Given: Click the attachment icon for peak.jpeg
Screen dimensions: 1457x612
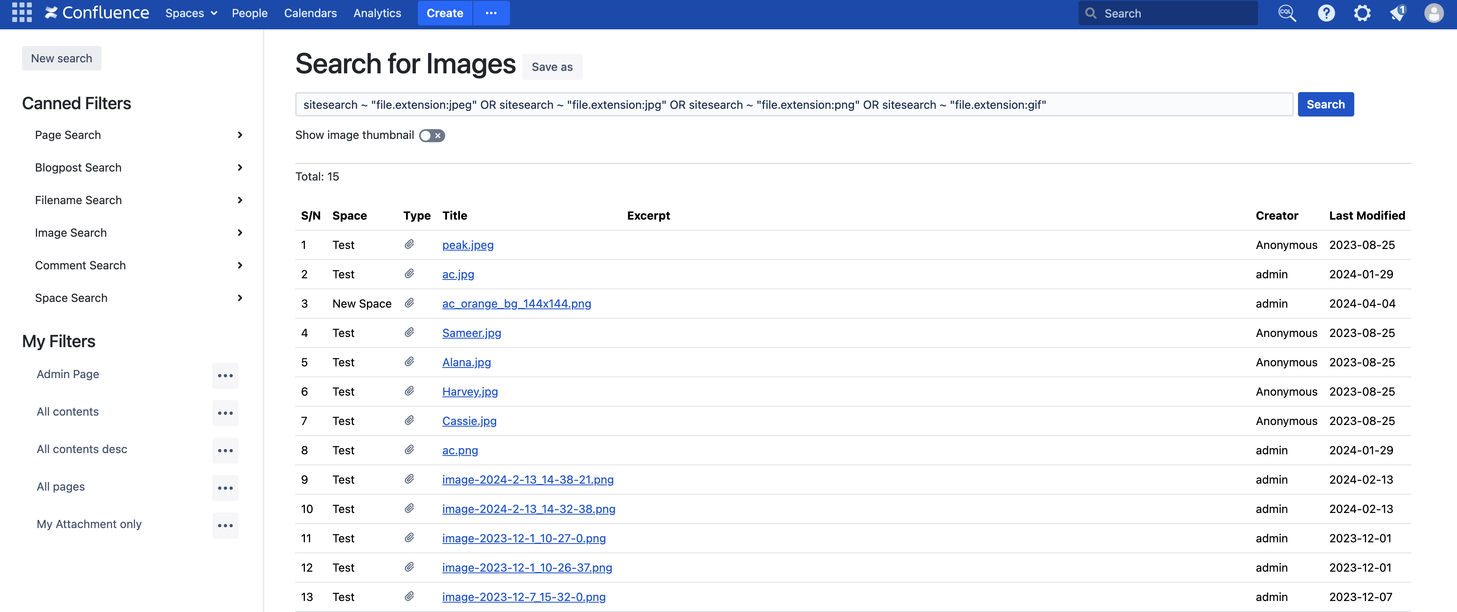Looking at the screenshot, I should pyautogui.click(x=409, y=245).
